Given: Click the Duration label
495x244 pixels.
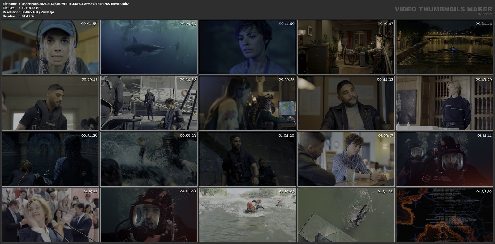Looking at the screenshot, I should click(9, 16).
